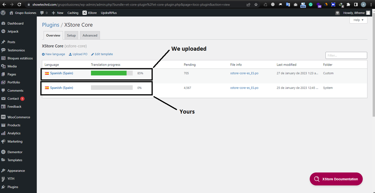This screenshot has width=375, height=193.
Task: Click the 85% green progress bar
Action: coord(112,73)
